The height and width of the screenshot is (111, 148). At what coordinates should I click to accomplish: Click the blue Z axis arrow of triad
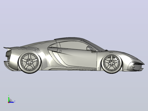click(11, 102)
